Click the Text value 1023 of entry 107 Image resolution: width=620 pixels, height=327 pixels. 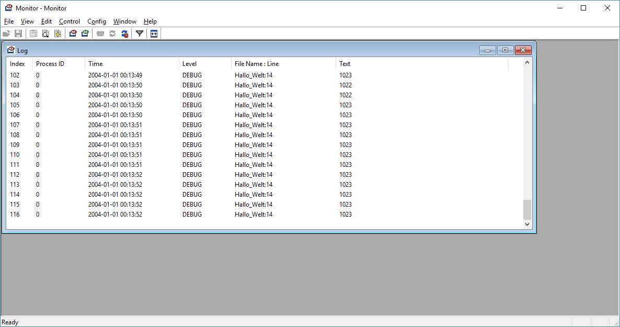345,125
